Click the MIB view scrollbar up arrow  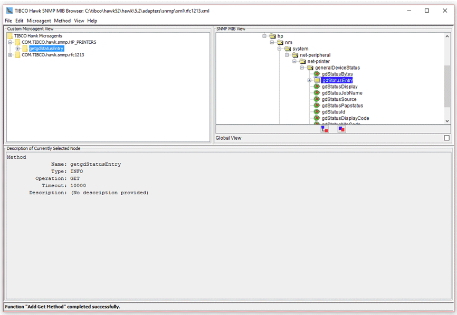click(x=447, y=36)
